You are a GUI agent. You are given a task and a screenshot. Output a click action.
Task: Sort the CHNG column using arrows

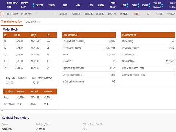point(139,5)
